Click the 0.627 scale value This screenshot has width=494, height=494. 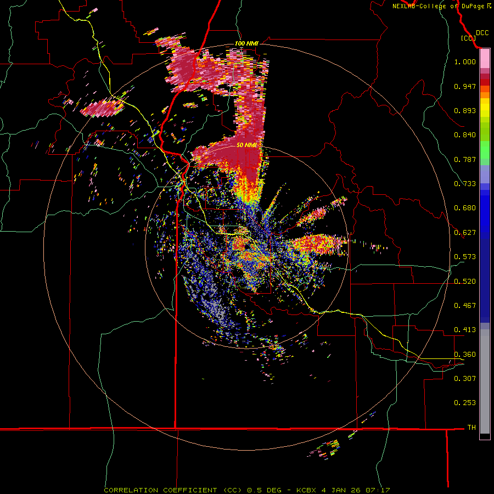[x=465, y=233]
